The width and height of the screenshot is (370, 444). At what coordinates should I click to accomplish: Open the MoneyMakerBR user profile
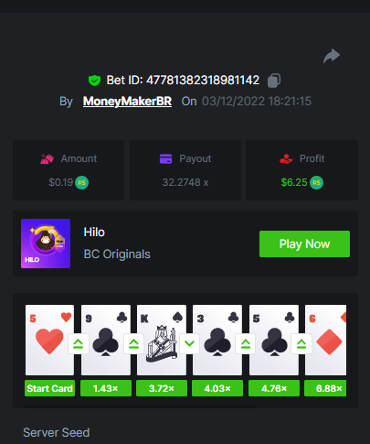127,102
